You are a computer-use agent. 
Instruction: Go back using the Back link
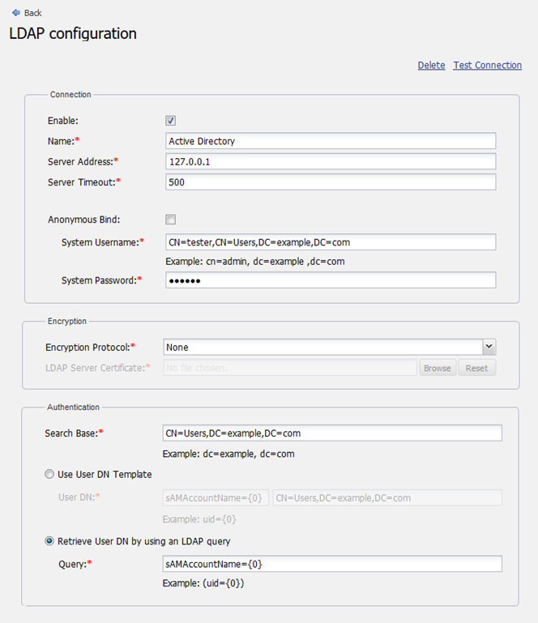coord(33,13)
